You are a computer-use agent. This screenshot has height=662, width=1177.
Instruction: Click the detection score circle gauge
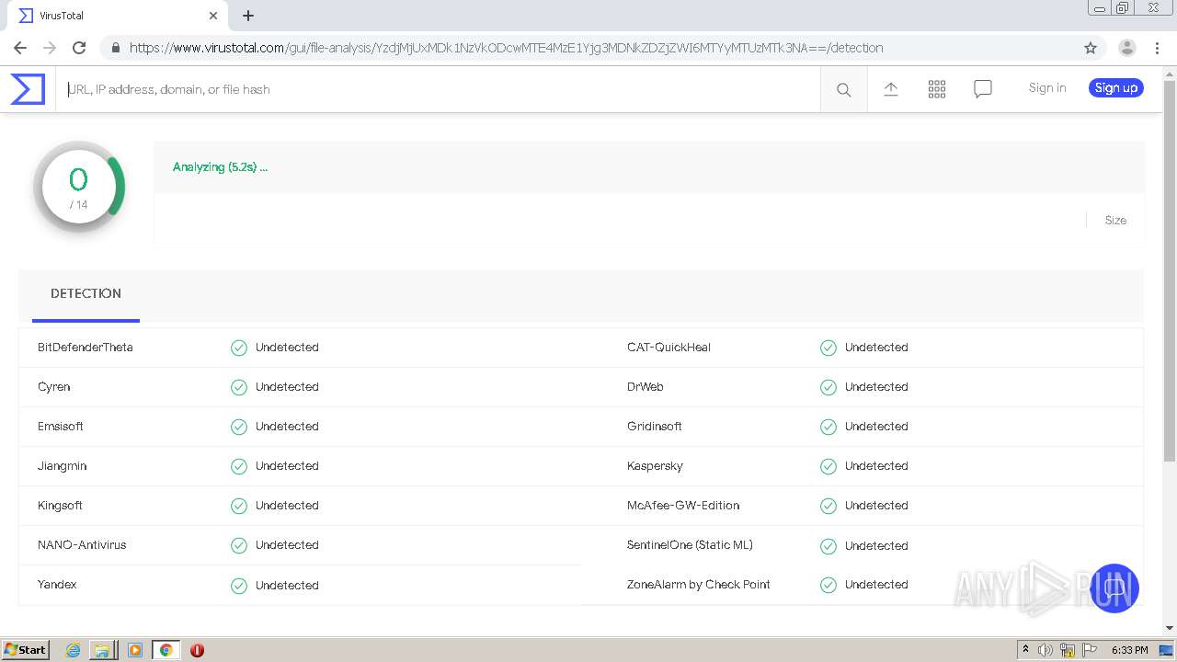point(79,187)
